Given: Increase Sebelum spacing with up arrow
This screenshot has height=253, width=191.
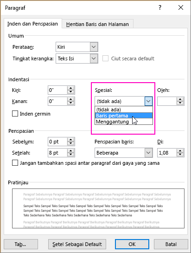Looking at the screenshot, I should pyautogui.click(x=70, y=140).
